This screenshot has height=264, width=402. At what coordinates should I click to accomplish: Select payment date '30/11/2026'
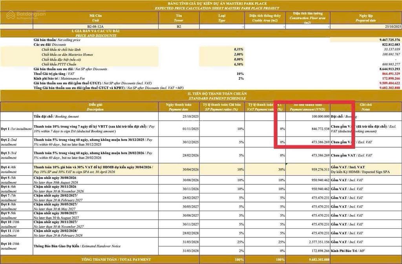pyautogui.click(x=190, y=189)
